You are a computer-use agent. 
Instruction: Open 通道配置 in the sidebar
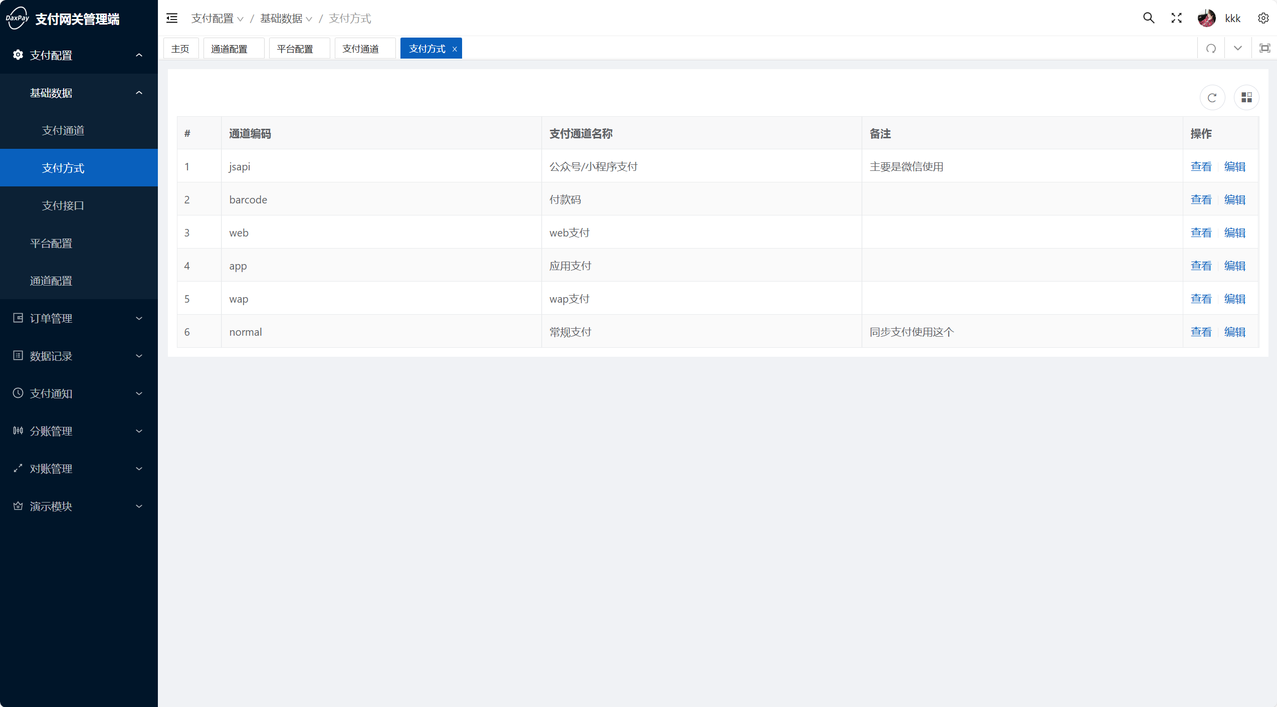(79, 281)
